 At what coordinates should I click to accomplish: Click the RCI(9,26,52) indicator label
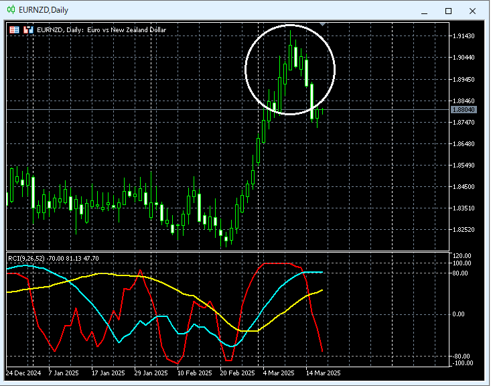tap(53, 259)
